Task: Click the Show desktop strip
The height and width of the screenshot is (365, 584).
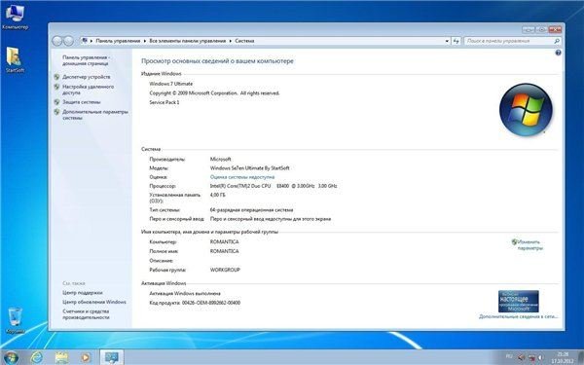Action: click(581, 357)
